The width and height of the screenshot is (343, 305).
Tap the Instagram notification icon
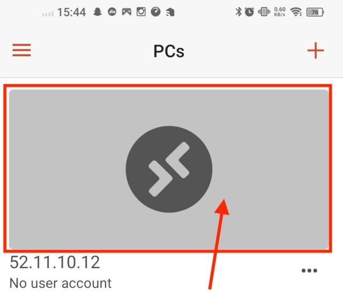(141, 12)
